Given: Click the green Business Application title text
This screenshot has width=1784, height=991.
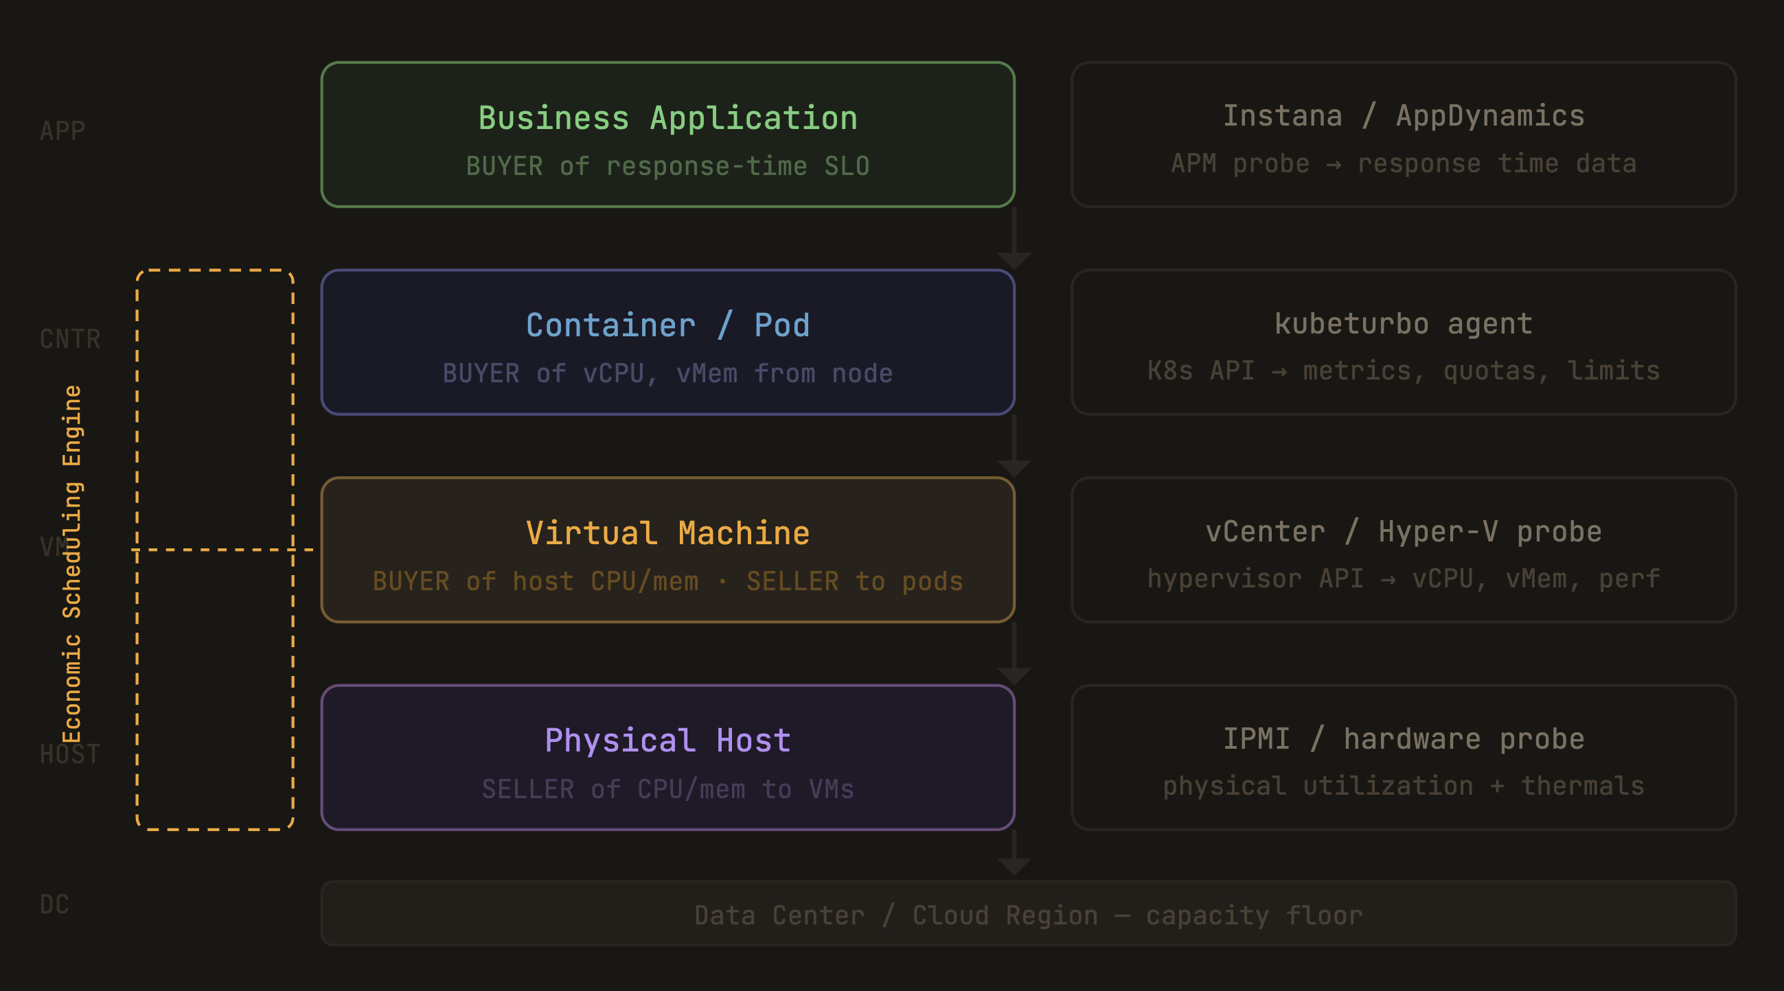Looking at the screenshot, I should pyautogui.click(x=667, y=116).
